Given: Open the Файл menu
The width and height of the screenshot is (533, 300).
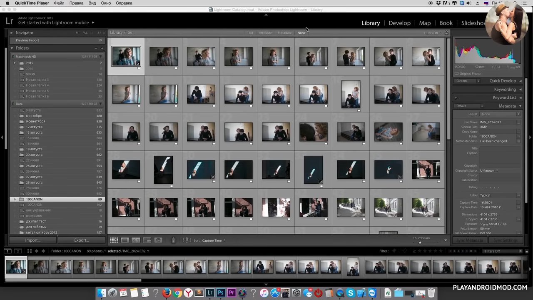Looking at the screenshot, I should pyautogui.click(x=59, y=3).
